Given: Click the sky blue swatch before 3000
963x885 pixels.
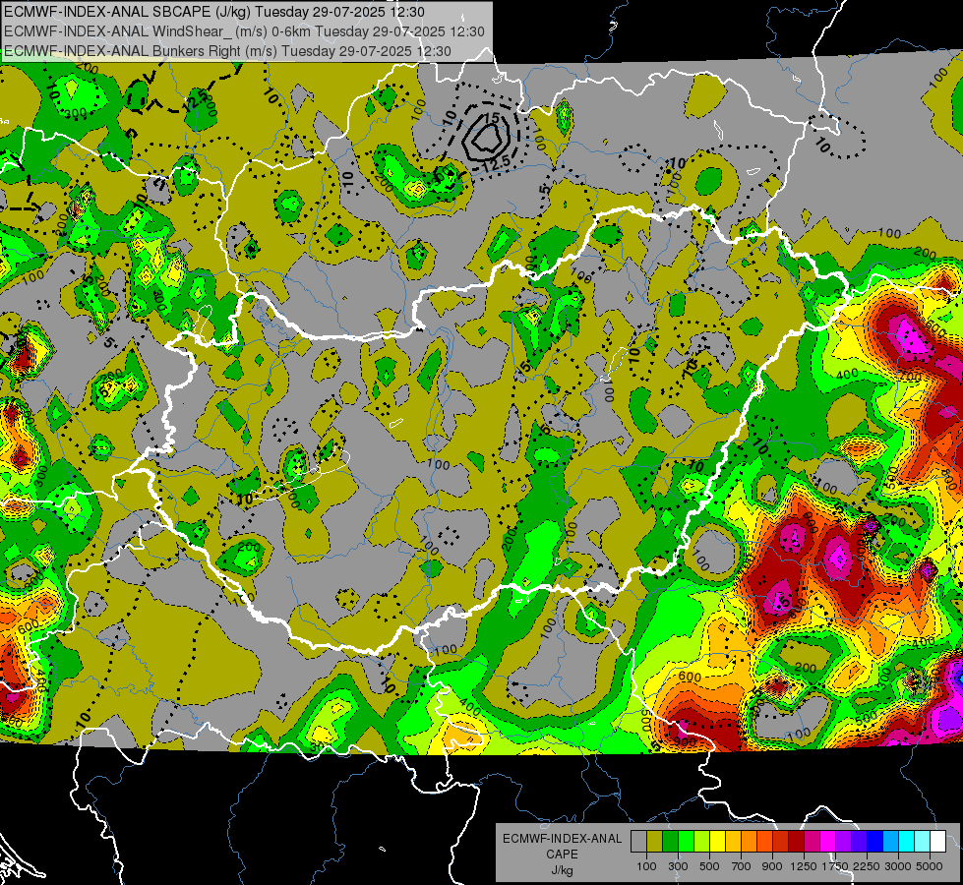Looking at the screenshot, I should [891, 842].
